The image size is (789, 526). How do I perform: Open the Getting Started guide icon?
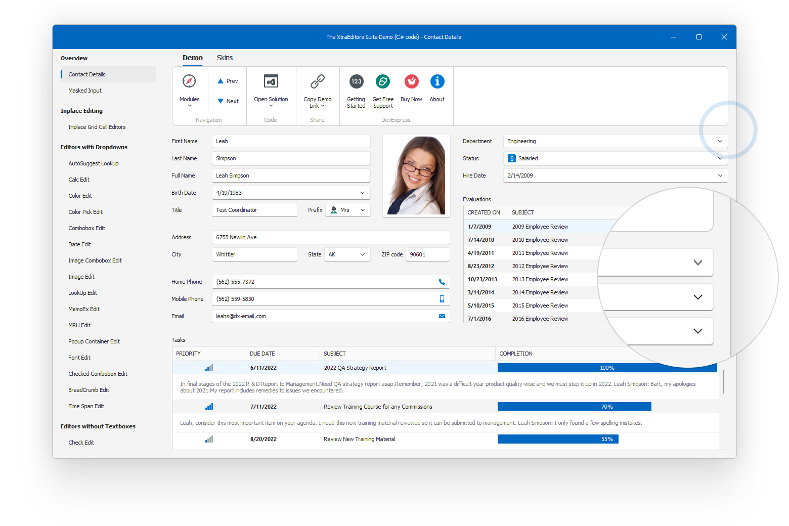(x=356, y=81)
